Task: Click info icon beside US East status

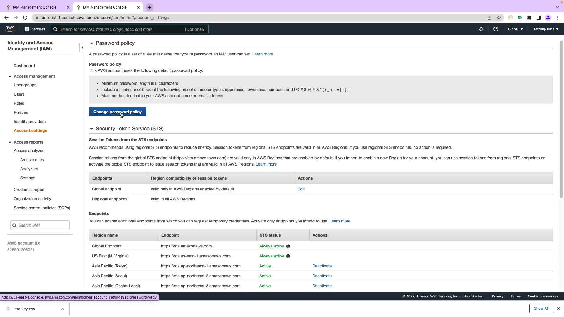Action: (x=288, y=256)
